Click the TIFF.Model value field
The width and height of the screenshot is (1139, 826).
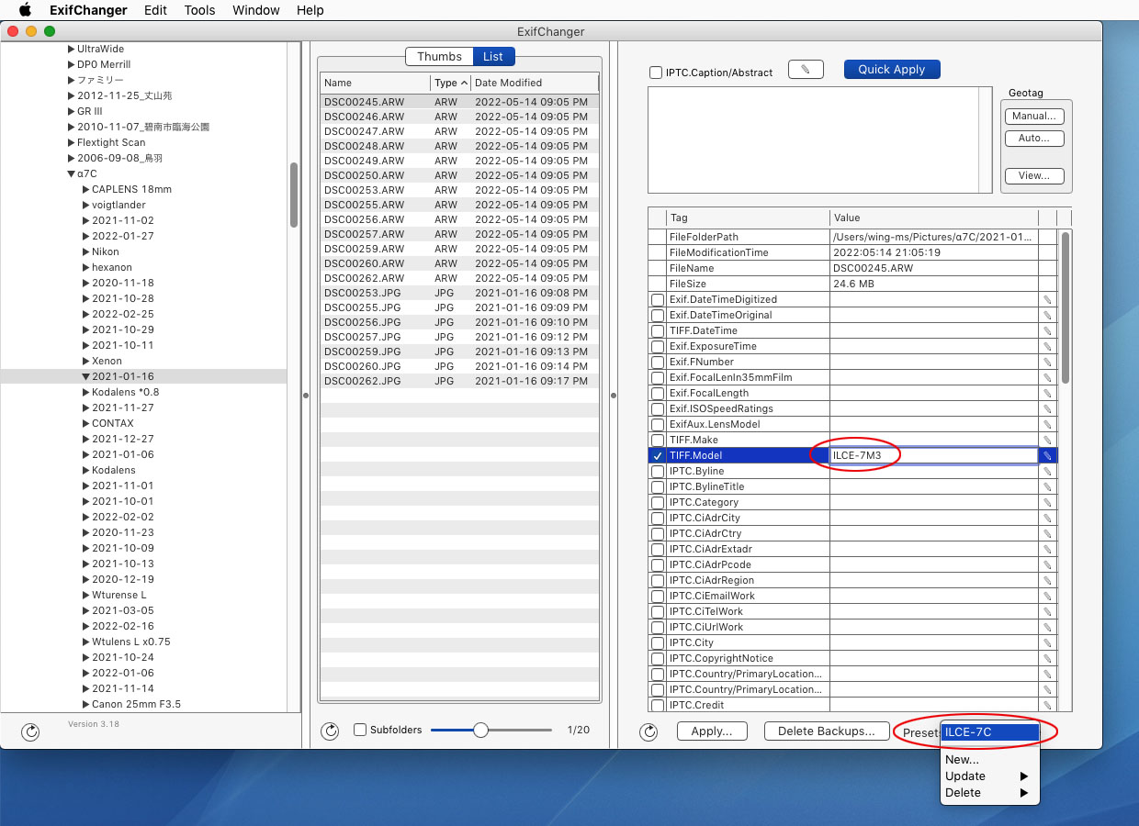933,455
